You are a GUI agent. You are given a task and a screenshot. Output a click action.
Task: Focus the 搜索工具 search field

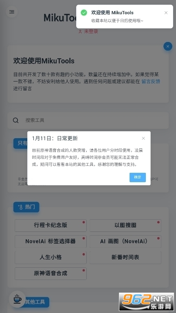[88, 120]
